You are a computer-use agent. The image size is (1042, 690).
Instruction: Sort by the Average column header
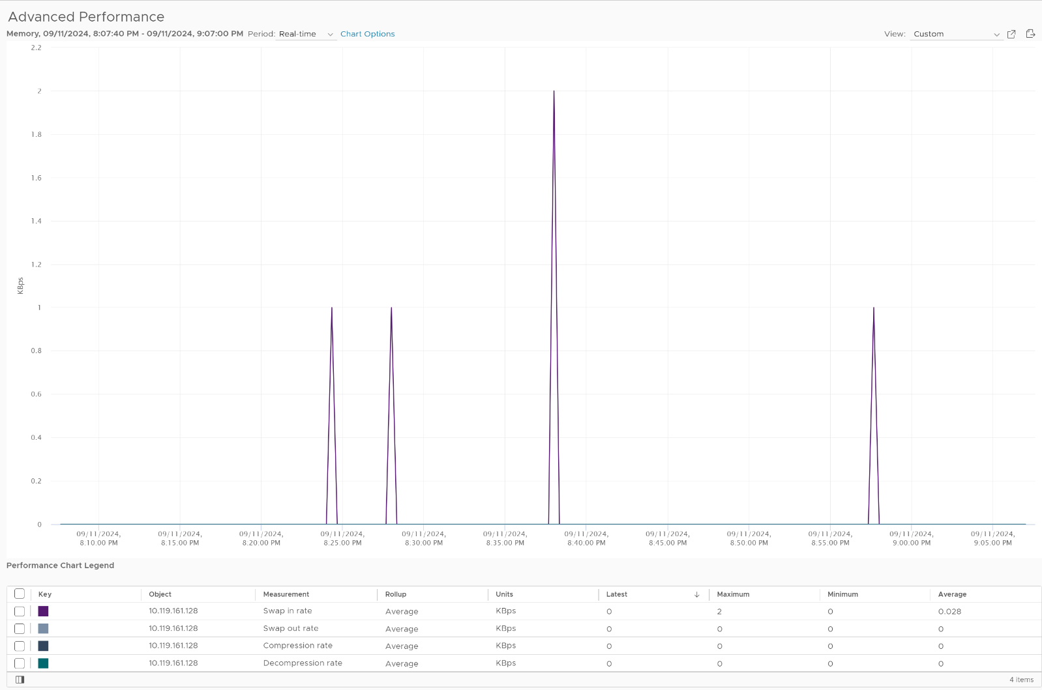point(952,594)
